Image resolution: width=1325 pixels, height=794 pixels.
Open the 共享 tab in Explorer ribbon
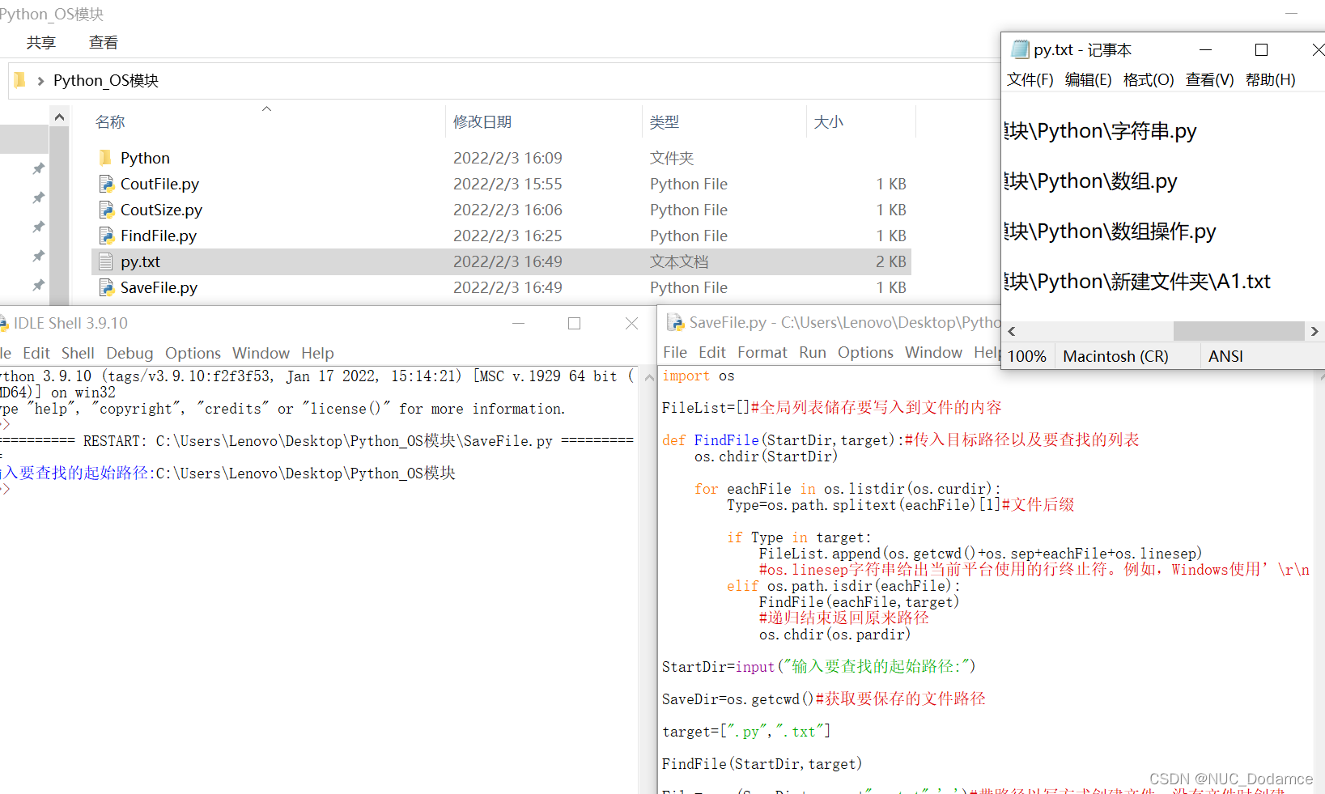[x=41, y=42]
